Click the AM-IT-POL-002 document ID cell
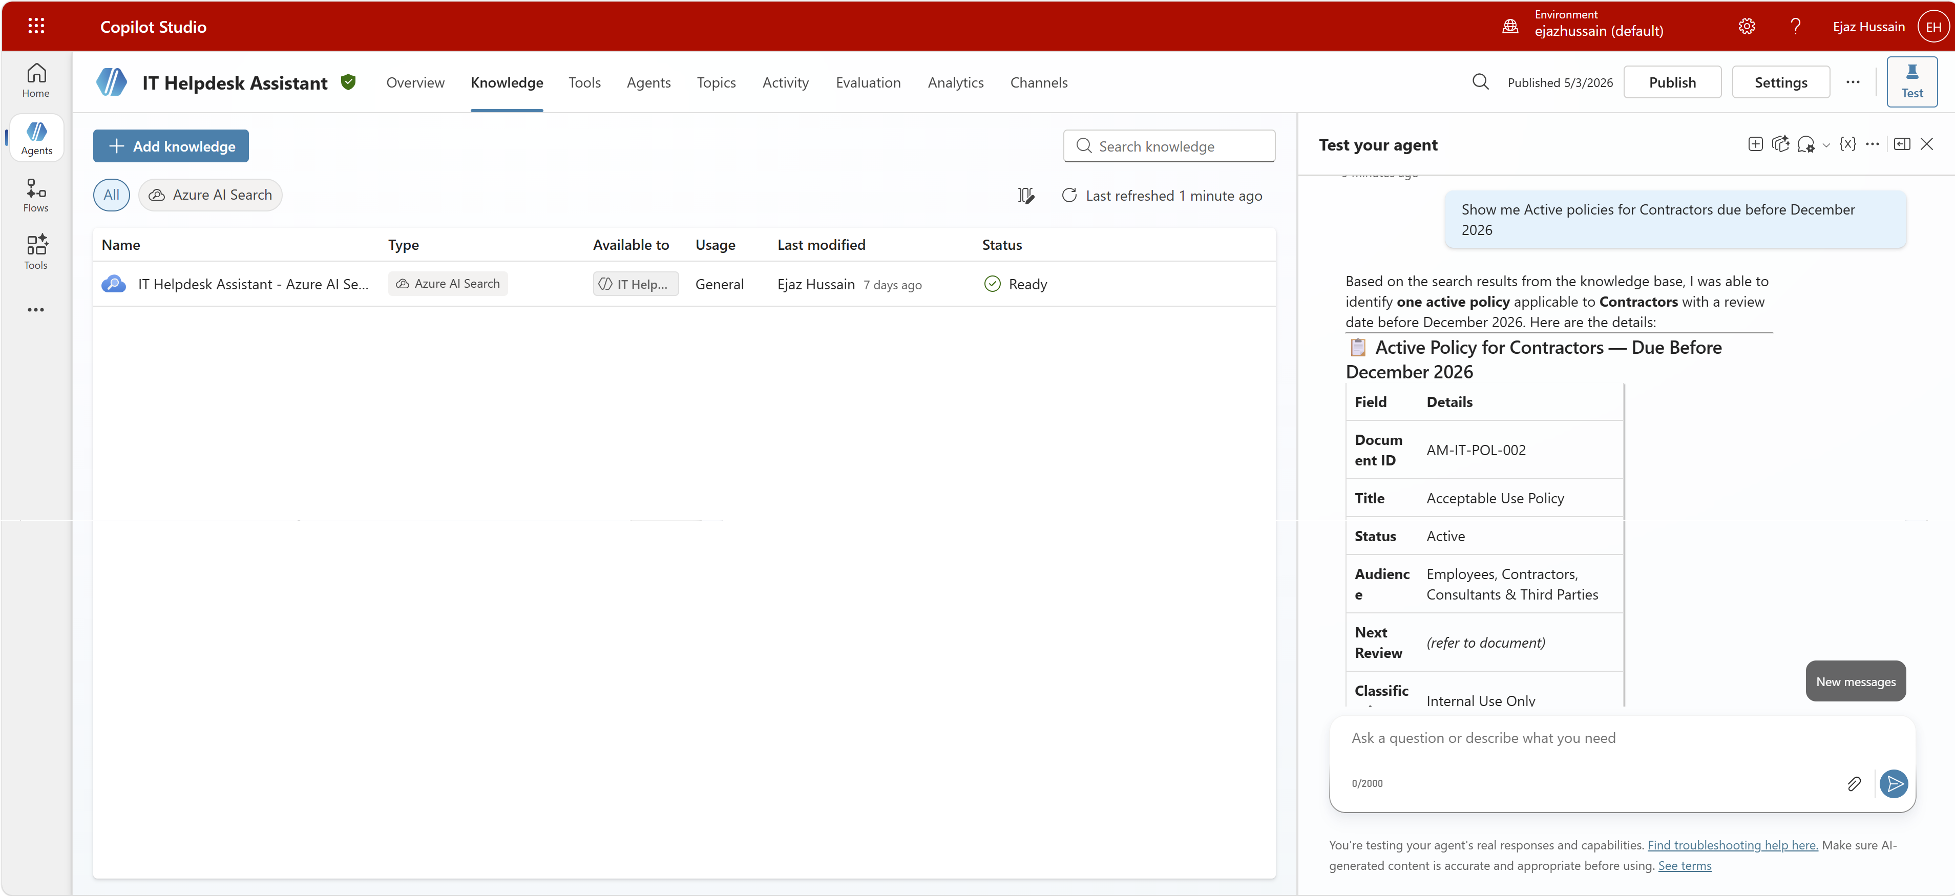This screenshot has height=896, width=1955. [1476, 449]
